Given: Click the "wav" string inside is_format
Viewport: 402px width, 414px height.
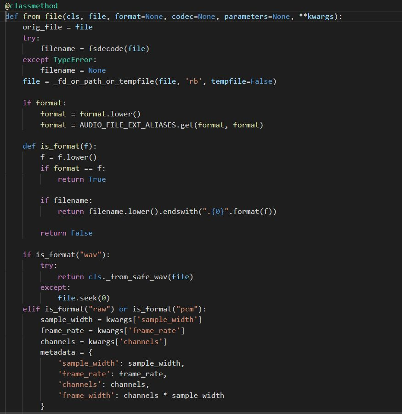Looking at the screenshot, I should [90, 254].
